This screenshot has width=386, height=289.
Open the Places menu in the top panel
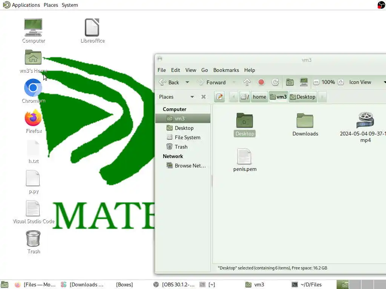click(51, 5)
